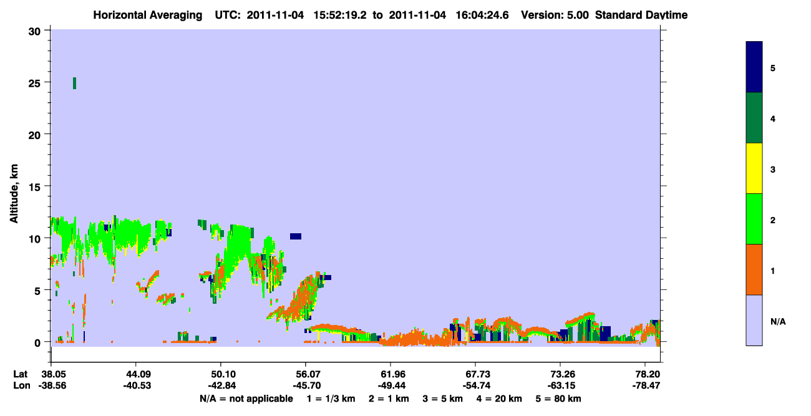Click the '2 = 1 km' caption
This screenshot has height=416, width=811.
click(389, 399)
